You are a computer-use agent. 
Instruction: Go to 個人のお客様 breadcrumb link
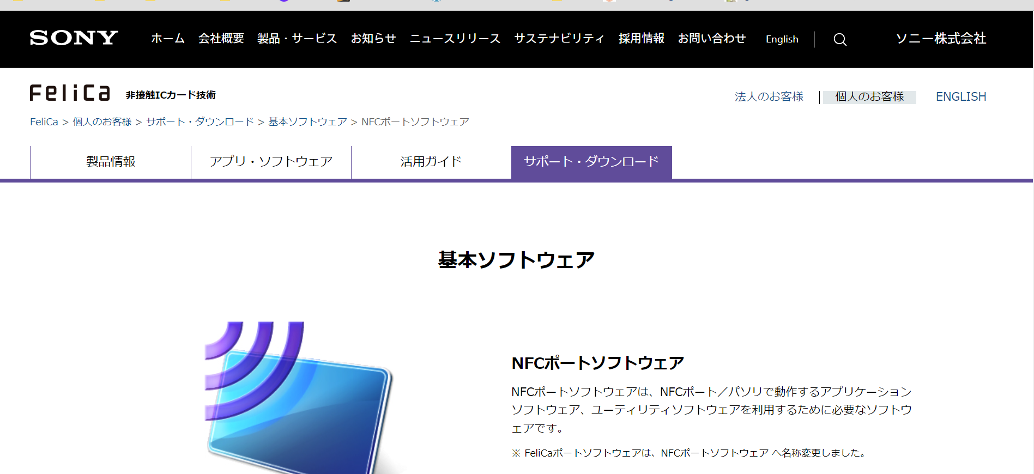102,121
